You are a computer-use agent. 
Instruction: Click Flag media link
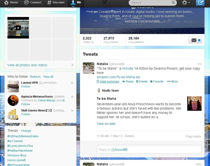(x=193, y=136)
